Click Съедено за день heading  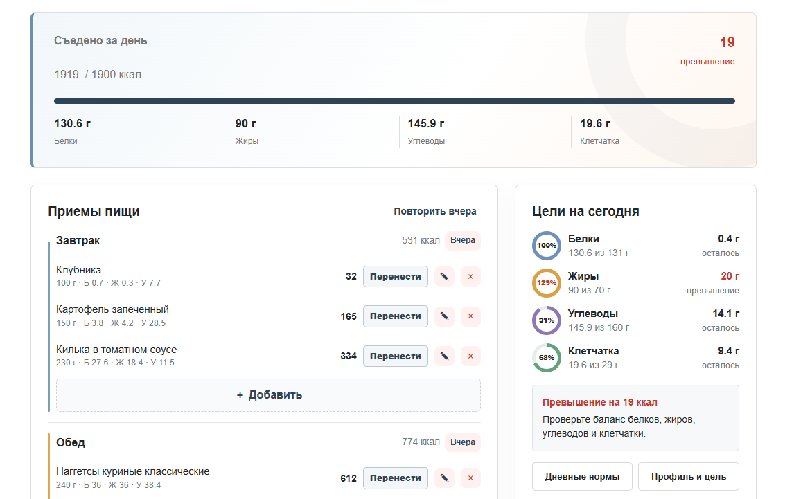[x=100, y=41]
